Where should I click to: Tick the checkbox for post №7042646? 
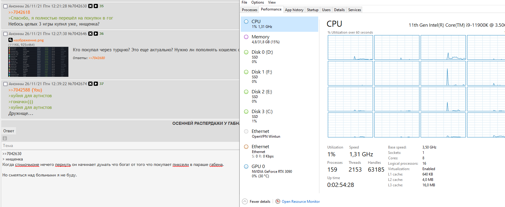click(x=5, y=34)
